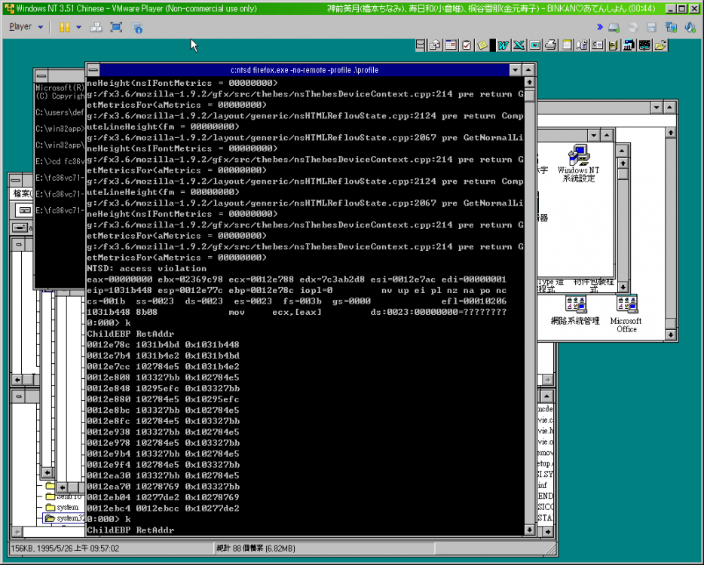This screenshot has width=704, height=565.
Task: Expand the power options dropdown arrow
Action: (x=78, y=26)
